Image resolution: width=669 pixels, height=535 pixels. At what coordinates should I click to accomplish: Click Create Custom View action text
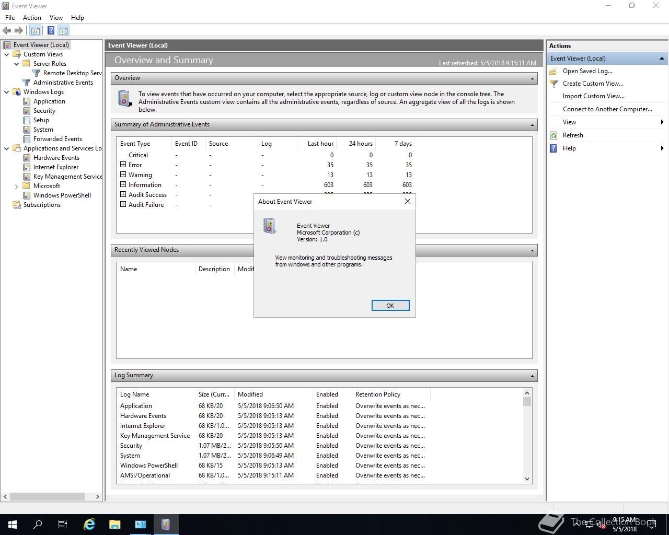[593, 84]
